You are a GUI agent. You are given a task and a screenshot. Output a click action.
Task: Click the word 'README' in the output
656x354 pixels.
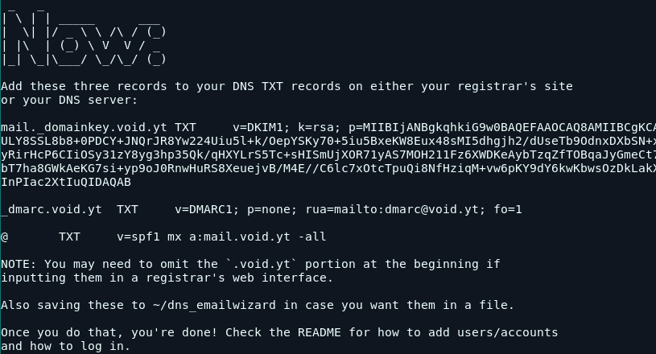(320, 333)
